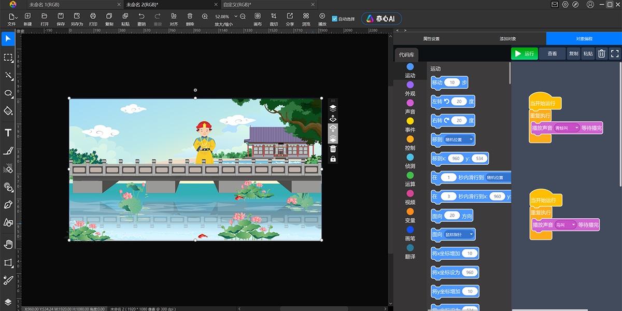The height and width of the screenshot is (311, 622).
Task: Open the 随机位置 dropdown in 移到 block
Action: point(459,139)
